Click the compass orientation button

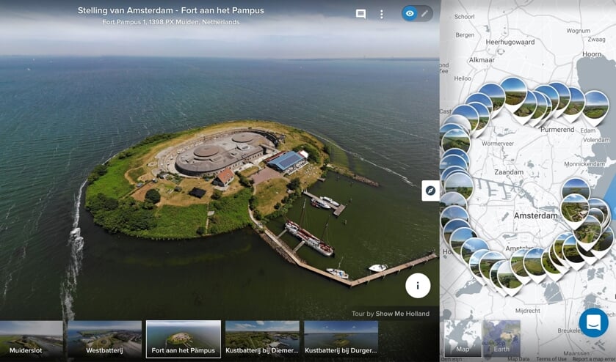coord(430,191)
